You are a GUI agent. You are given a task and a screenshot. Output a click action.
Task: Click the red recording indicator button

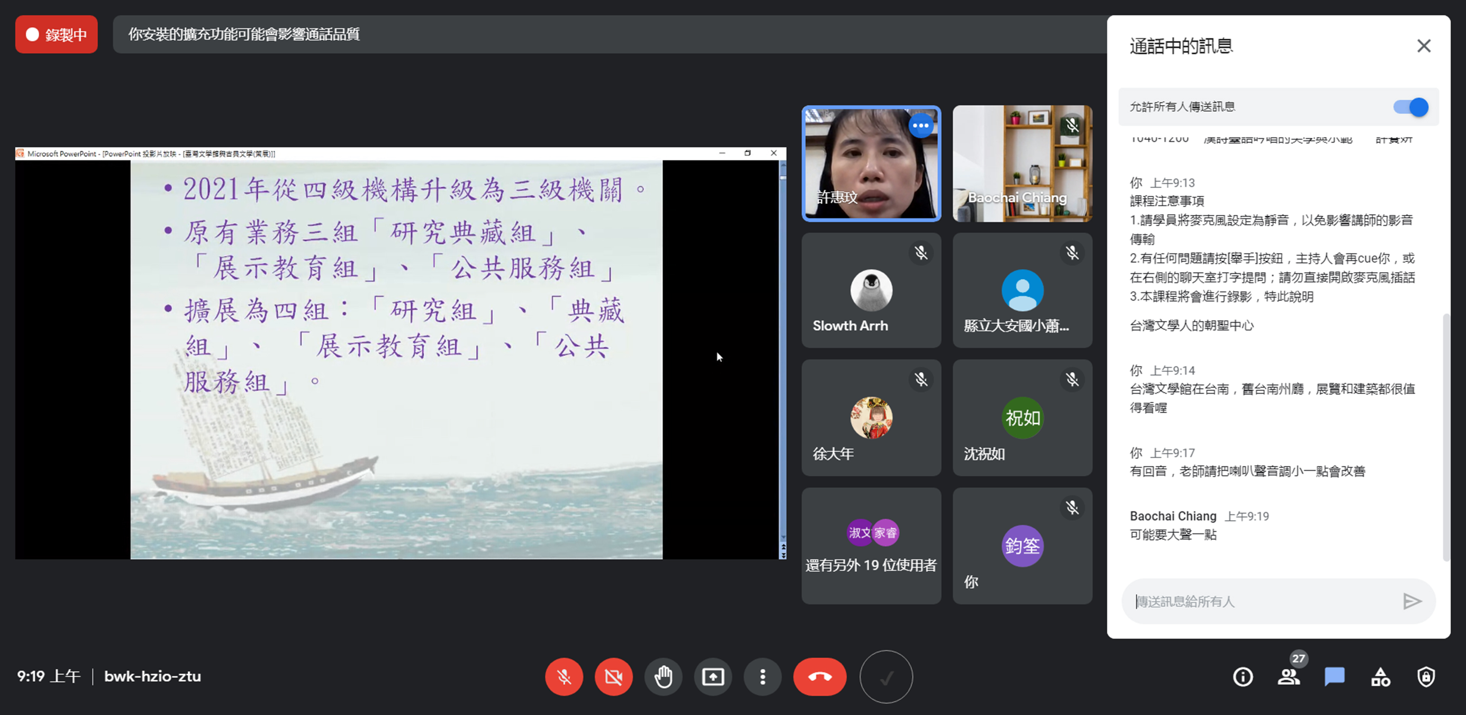tap(57, 35)
